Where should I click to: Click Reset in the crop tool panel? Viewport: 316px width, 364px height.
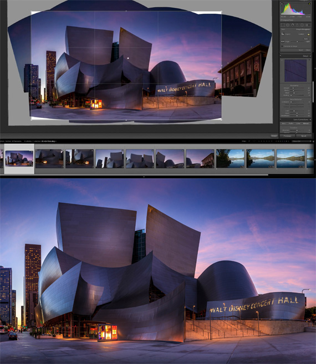pos(300,50)
